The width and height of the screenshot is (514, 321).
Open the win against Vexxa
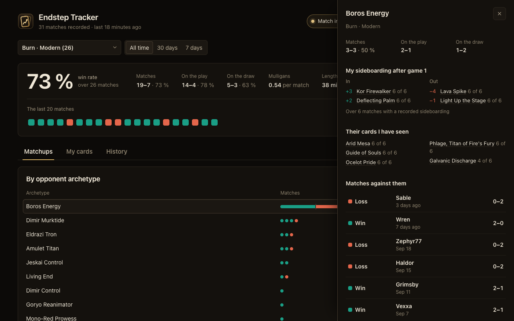(426, 310)
